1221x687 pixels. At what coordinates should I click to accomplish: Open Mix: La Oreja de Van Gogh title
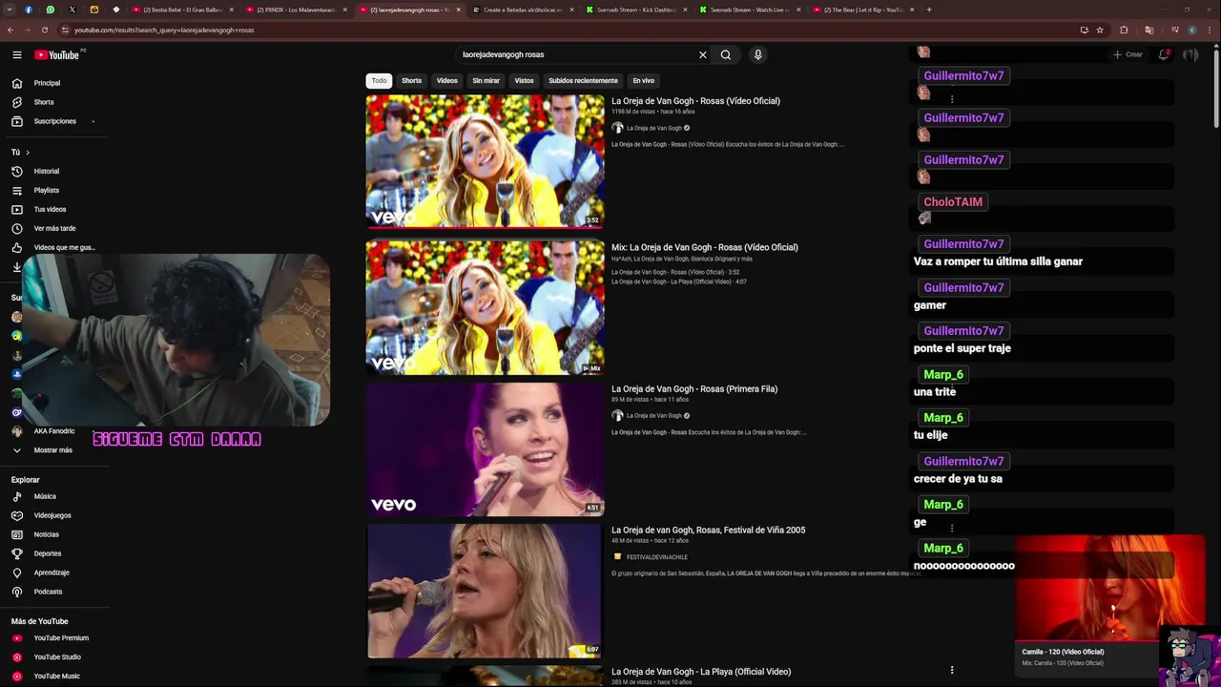[x=705, y=247]
